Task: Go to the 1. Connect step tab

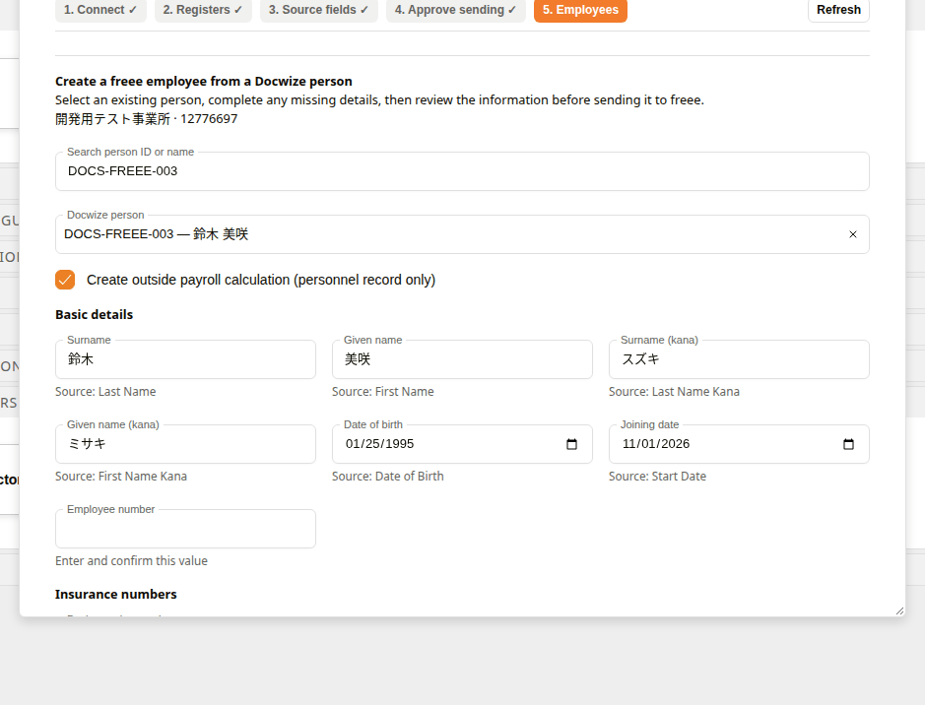Action: [100, 10]
